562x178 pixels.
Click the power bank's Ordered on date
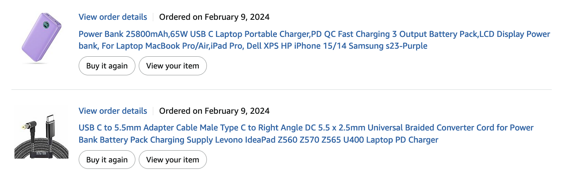214,17
